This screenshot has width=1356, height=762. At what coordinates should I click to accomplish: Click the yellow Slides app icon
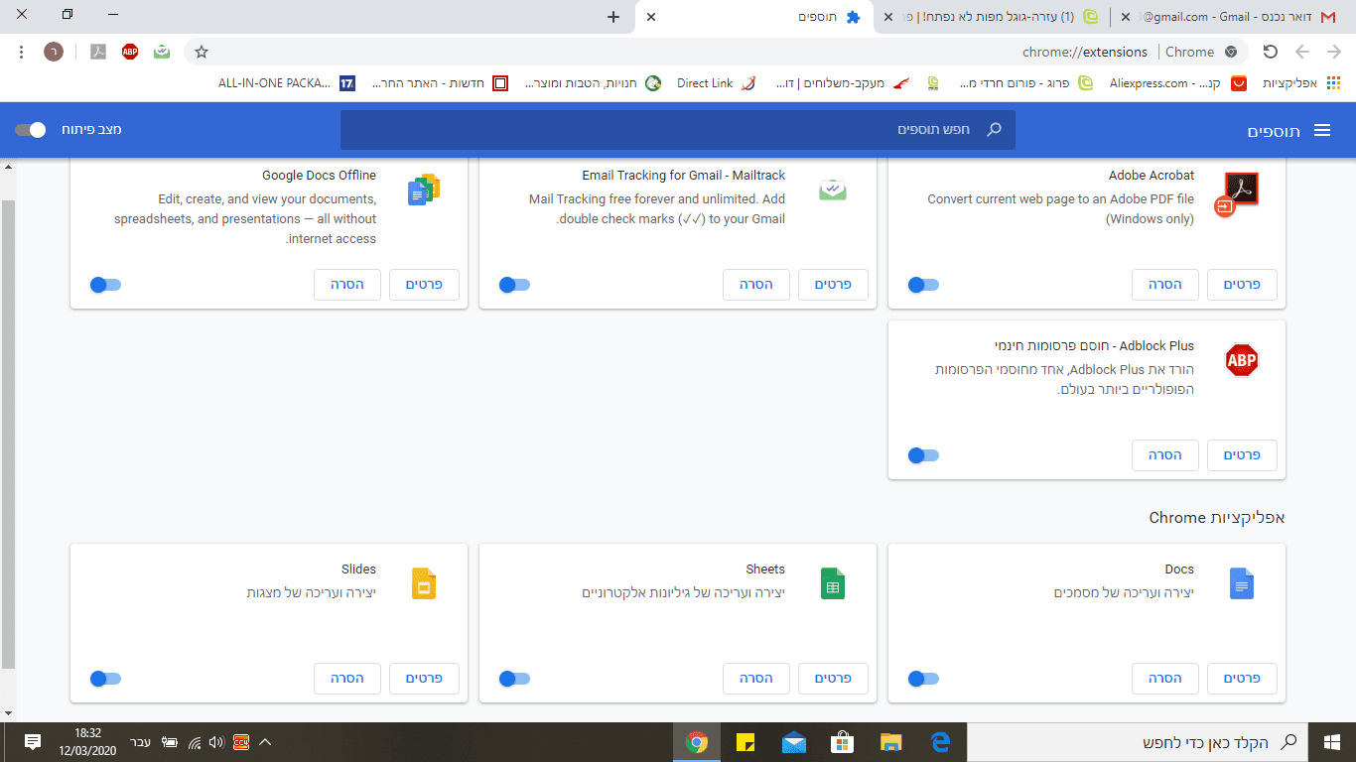424,583
